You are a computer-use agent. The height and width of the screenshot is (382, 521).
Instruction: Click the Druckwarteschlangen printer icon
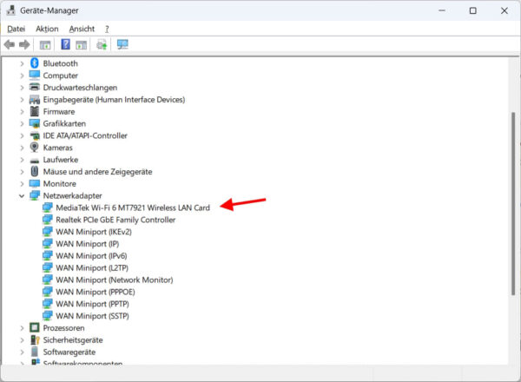point(35,87)
